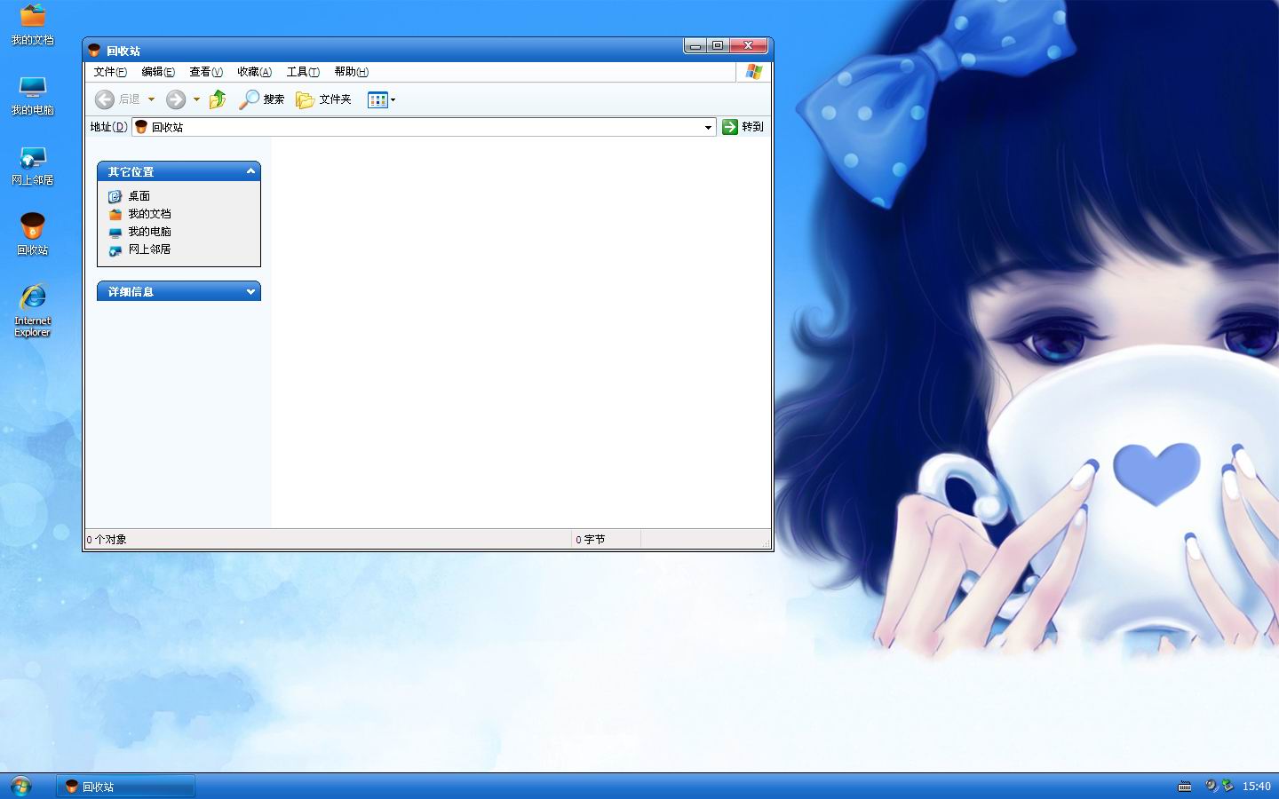Image resolution: width=1279 pixels, height=799 pixels.
Task: Go to 我的文档 link in 其它位置
Action: [149, 214]
